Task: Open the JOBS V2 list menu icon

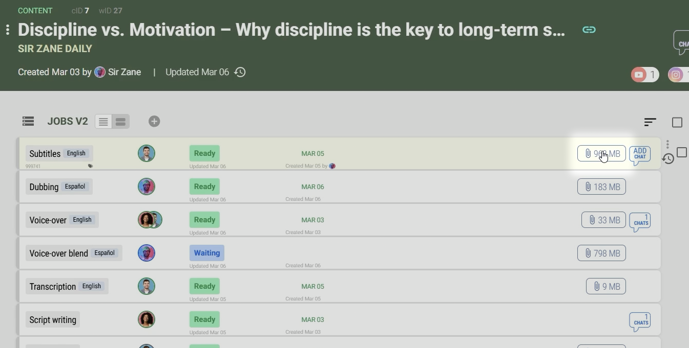Action: [x=28, y=121]
